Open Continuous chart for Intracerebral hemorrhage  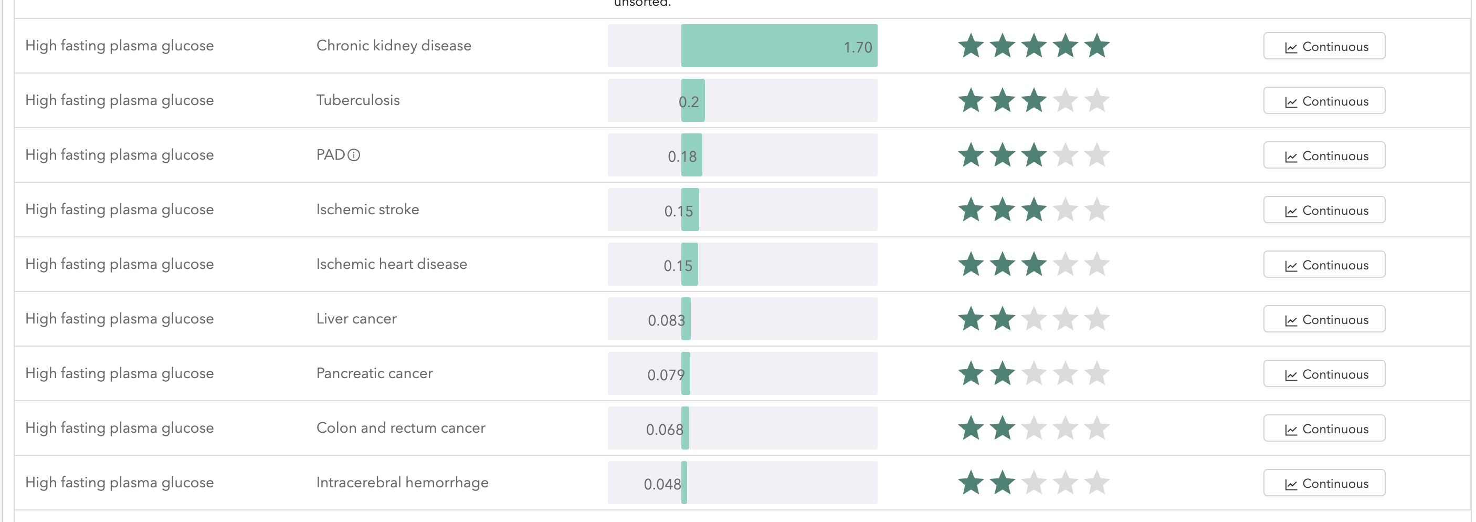(x=1324, y=483)
